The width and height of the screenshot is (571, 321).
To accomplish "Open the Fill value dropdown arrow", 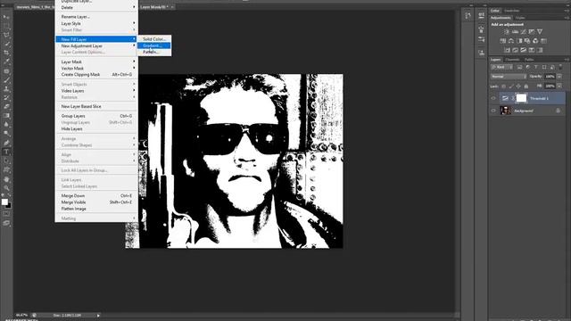I will click(559, 86).
